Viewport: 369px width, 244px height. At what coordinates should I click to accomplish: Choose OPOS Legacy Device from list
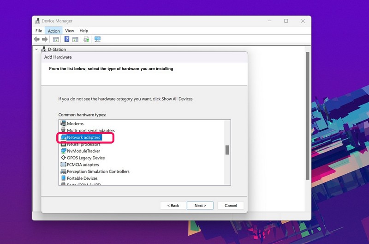click(x=86, y=158)
